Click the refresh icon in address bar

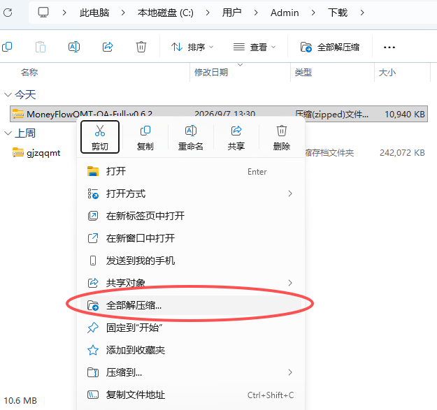pyautogui.click(x=8, y=13)
